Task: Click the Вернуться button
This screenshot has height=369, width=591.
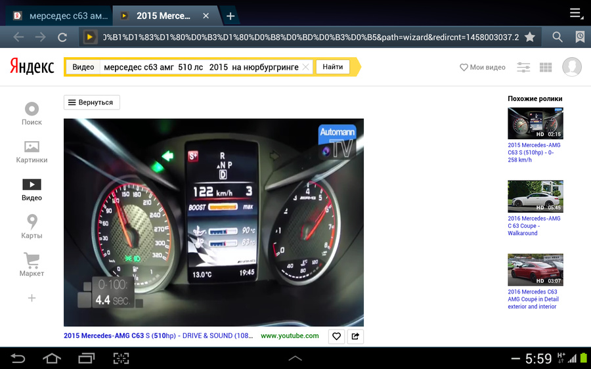Action: (91, 102)
